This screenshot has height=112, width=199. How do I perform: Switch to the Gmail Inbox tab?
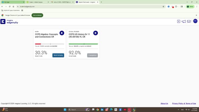pos(62,2)
